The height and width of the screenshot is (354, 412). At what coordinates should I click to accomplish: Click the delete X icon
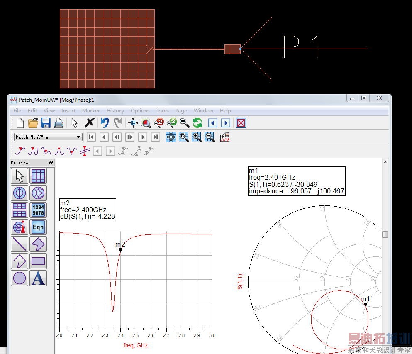point(89,123)
